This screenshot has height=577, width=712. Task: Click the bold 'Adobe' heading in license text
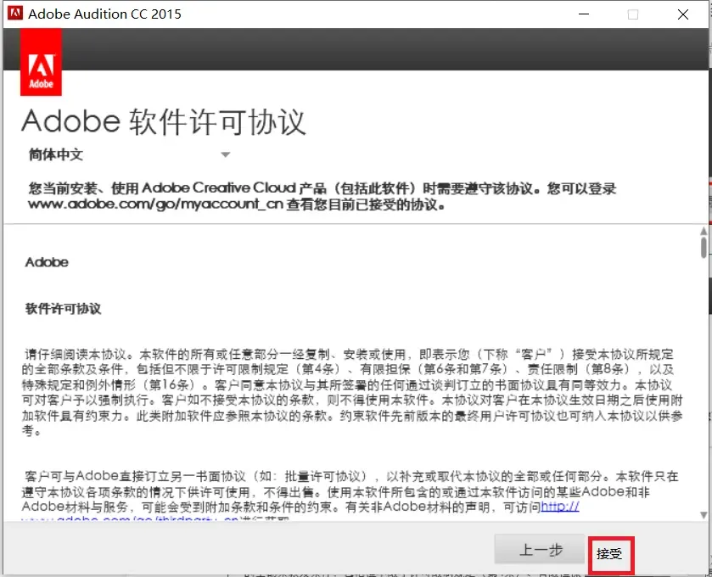[47, 262]
